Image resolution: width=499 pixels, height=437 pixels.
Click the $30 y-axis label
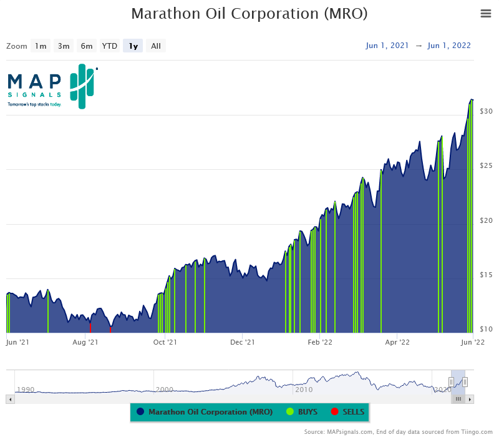(486, 111)
